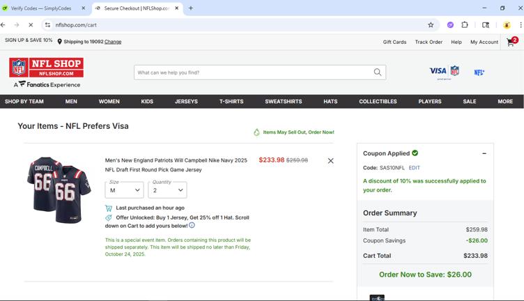Click the Patriots jersey thumbnail image
The width and height of the screenshot is (524, 301).
[x=59, y=190]
